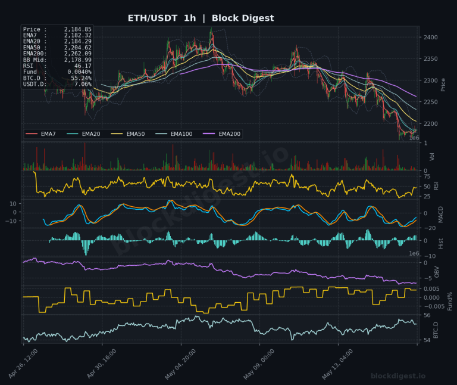Click the BTC.D axis tick label 56
The image size is (457, 385).
tap(427, 315)
